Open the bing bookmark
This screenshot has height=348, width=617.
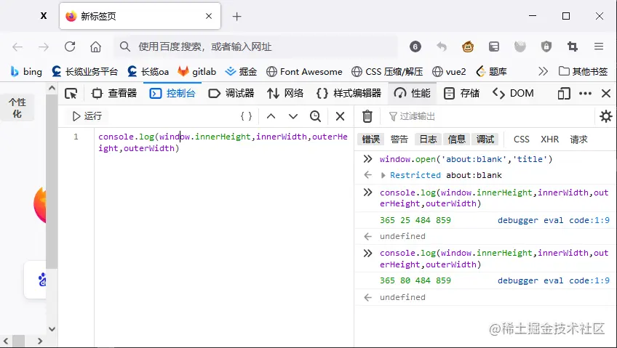tap(26, 71)
